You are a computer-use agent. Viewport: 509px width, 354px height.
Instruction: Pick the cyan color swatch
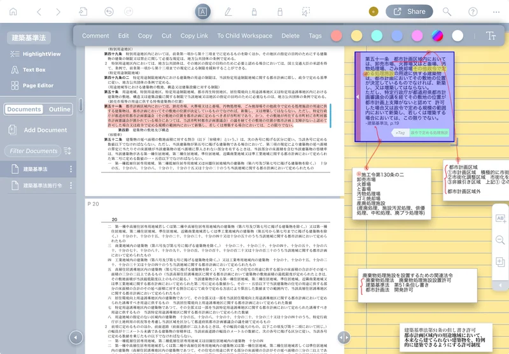pyautogui.click(x=377, y=36)
